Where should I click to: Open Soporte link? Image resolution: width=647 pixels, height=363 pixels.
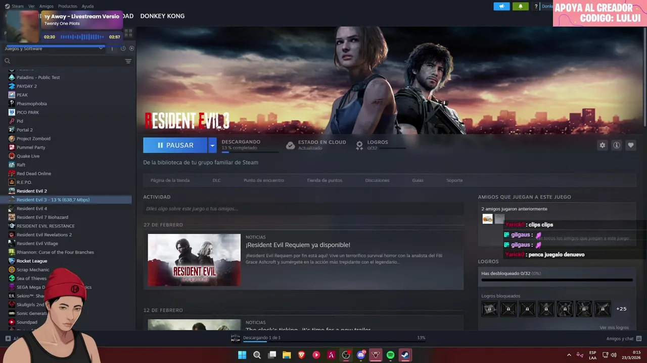(x=454, y=180)
